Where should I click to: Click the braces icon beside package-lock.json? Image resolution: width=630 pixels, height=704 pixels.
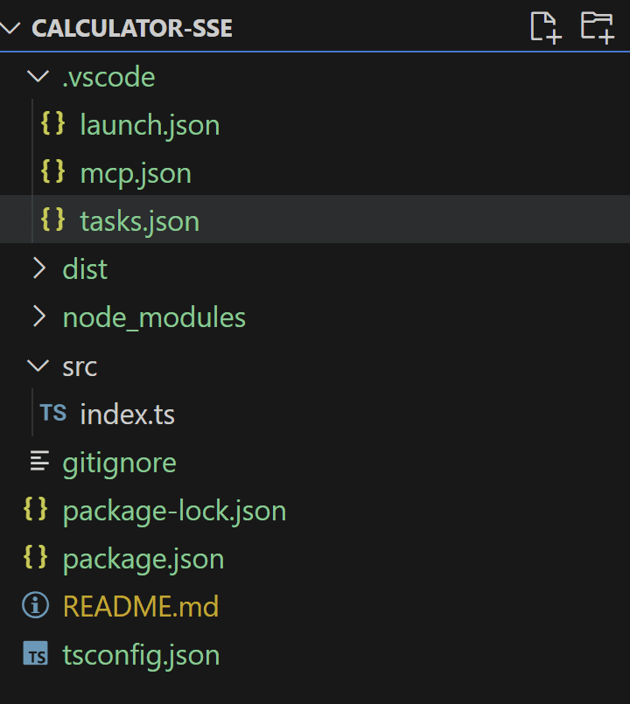[36, 509]
